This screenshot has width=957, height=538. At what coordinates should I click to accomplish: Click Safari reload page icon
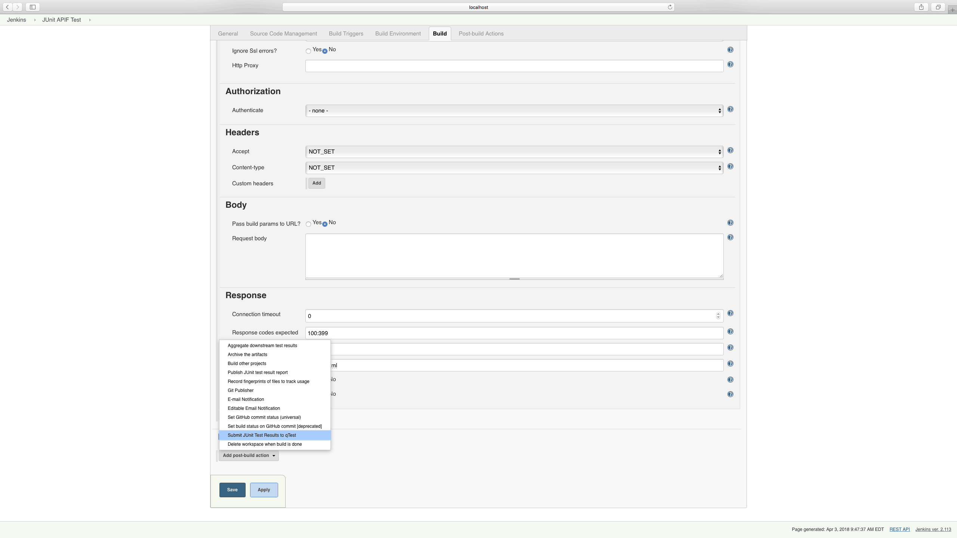670,7
